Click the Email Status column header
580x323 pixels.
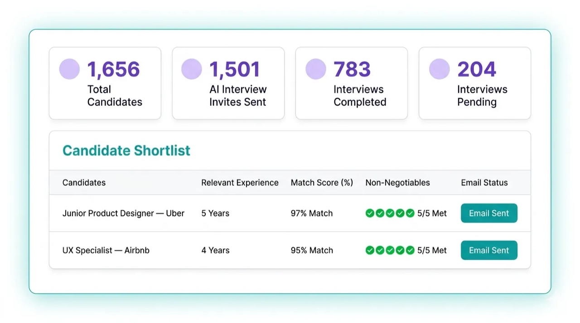pyautogui.click(x=484, y=183)
